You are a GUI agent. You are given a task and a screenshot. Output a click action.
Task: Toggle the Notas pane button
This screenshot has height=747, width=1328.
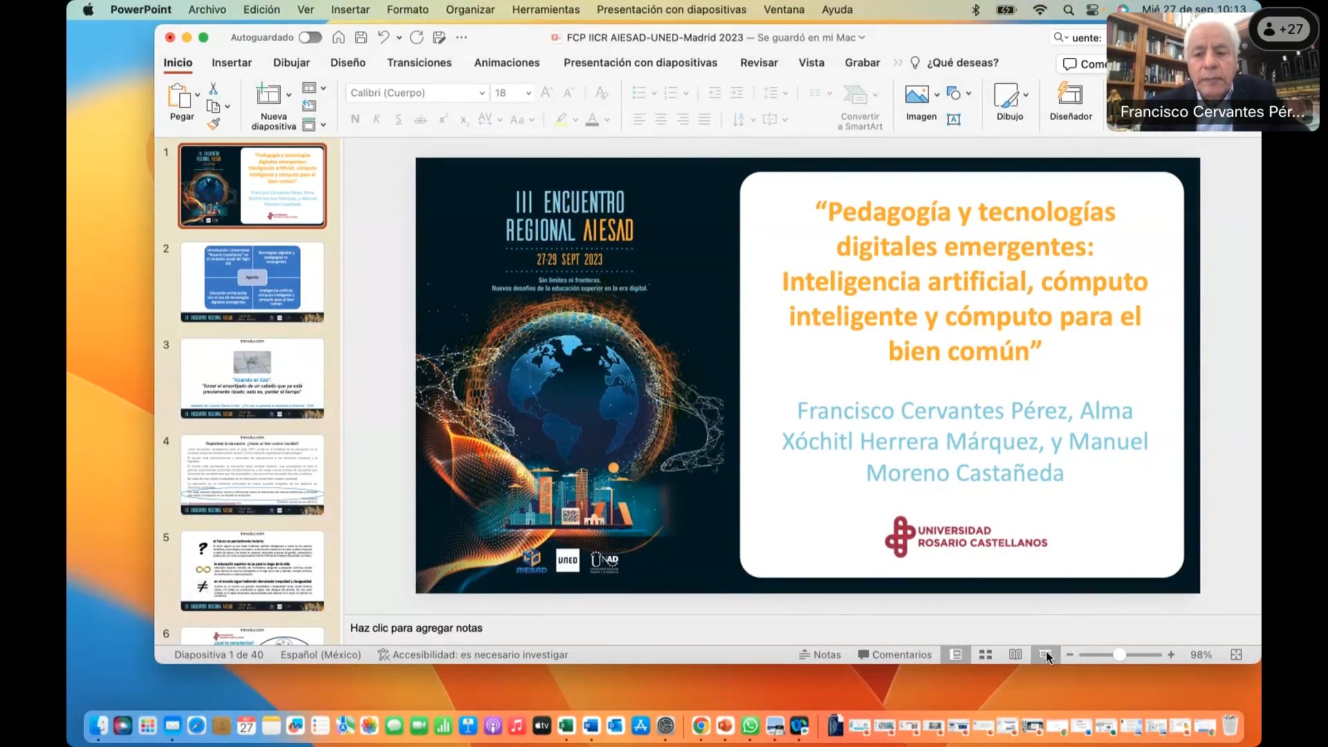820,654
